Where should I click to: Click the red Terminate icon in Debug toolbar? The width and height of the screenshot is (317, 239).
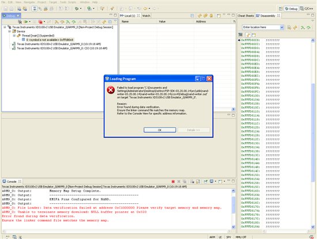[41, 22]
